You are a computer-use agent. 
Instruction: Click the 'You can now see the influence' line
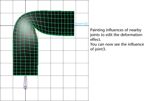(x=117, y=44)
